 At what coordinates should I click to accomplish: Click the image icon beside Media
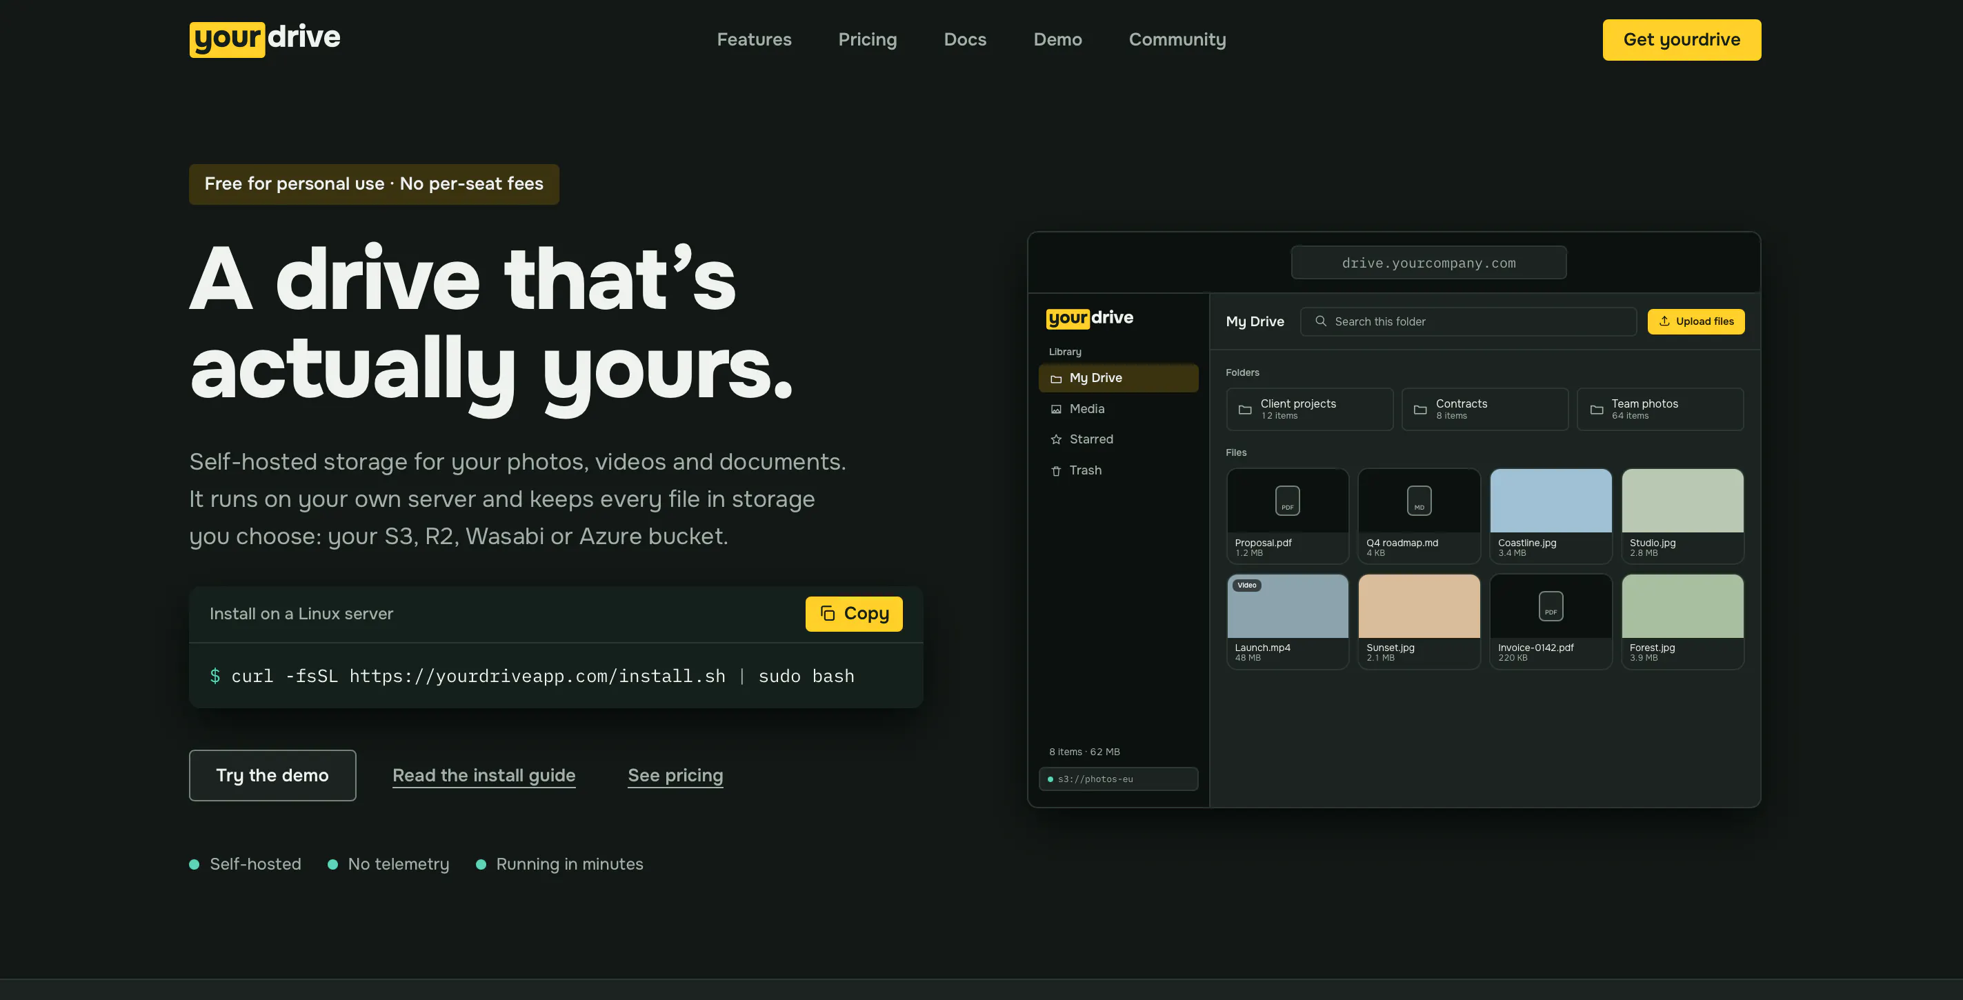point(1056,409)
